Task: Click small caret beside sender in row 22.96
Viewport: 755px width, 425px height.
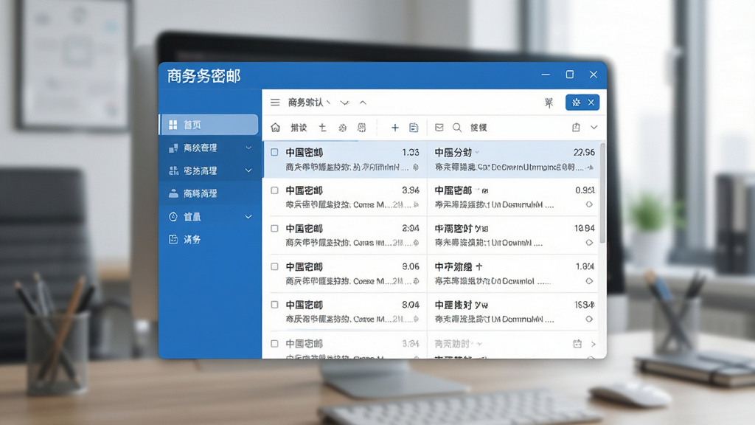Action: tap(477, 152)
